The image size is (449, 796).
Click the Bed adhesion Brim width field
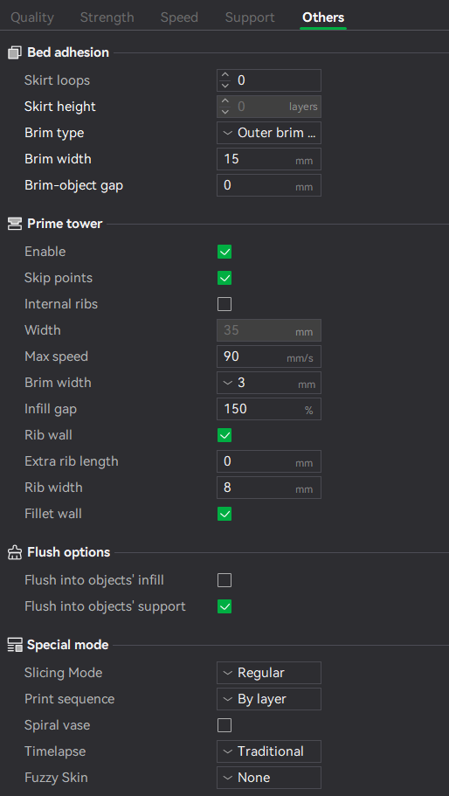tap(269, 159)
